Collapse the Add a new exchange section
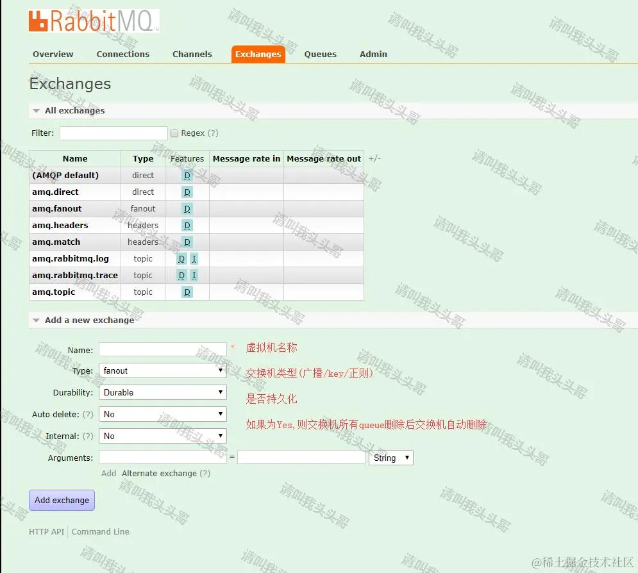This screenshot has height=573, width=638. tap(37, 319)
